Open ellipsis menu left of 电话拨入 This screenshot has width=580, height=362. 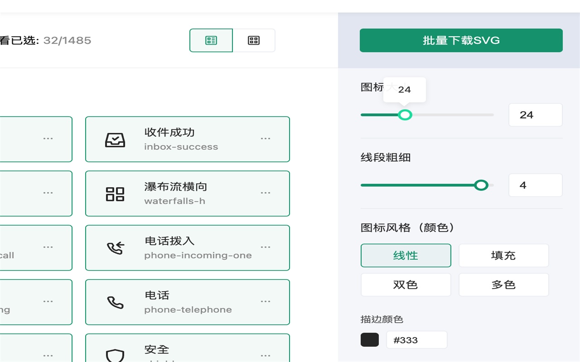coord(48,247)
